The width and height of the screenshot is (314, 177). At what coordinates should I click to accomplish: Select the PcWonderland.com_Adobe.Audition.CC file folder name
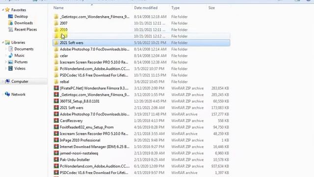point(95,69)
